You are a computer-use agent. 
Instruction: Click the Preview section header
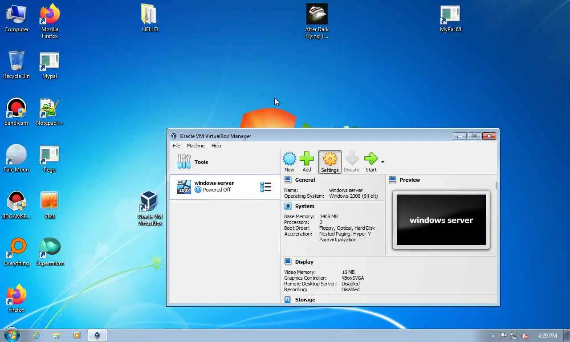[410, 180]
